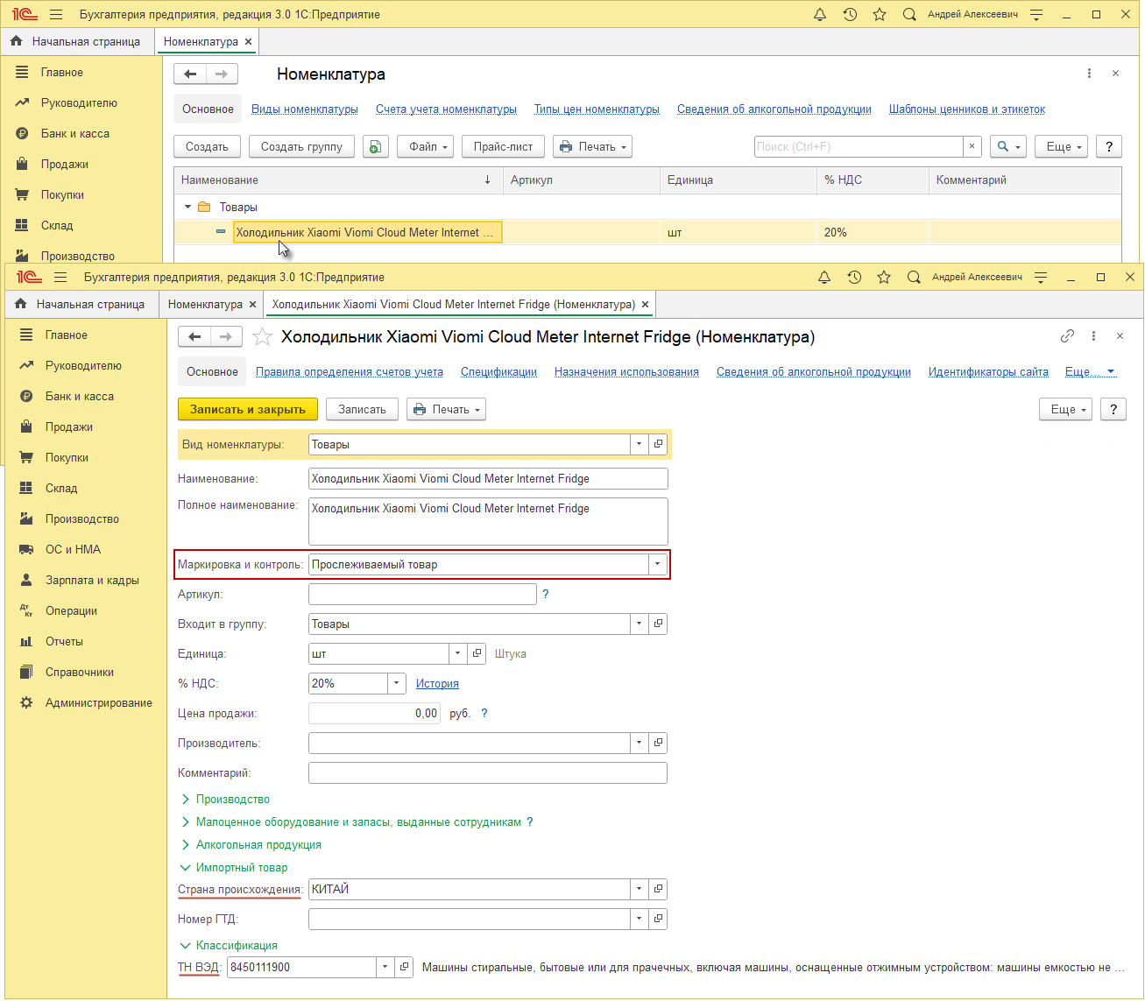Open notifications bell in lower window
Viewport: 1145px width, 1001px height.
[x=823, y=278]
